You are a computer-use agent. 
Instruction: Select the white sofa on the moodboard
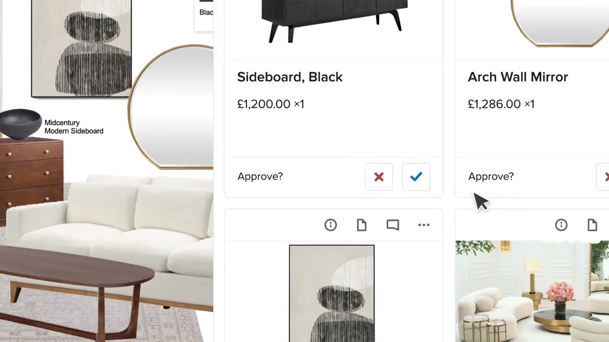[x=114, y=233]
